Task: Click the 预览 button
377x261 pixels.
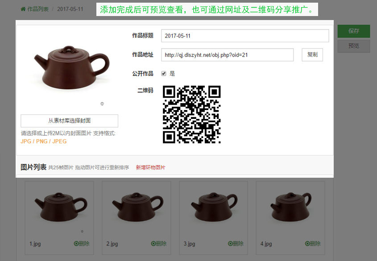Action: (353, 46)
